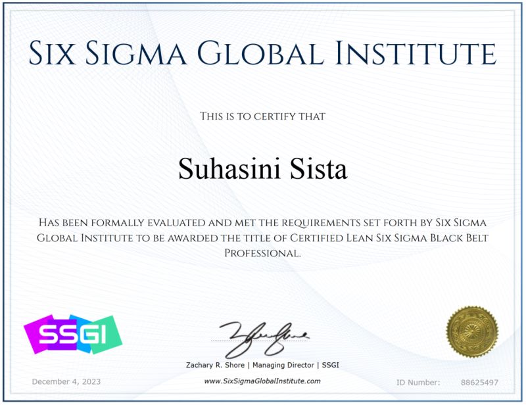526x405 pixels.
Task: Select the name Suhasini Sista
Action: [262, 169]
